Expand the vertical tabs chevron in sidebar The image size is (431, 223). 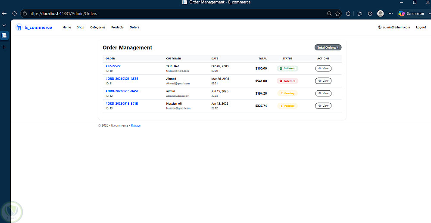point(4,25)
